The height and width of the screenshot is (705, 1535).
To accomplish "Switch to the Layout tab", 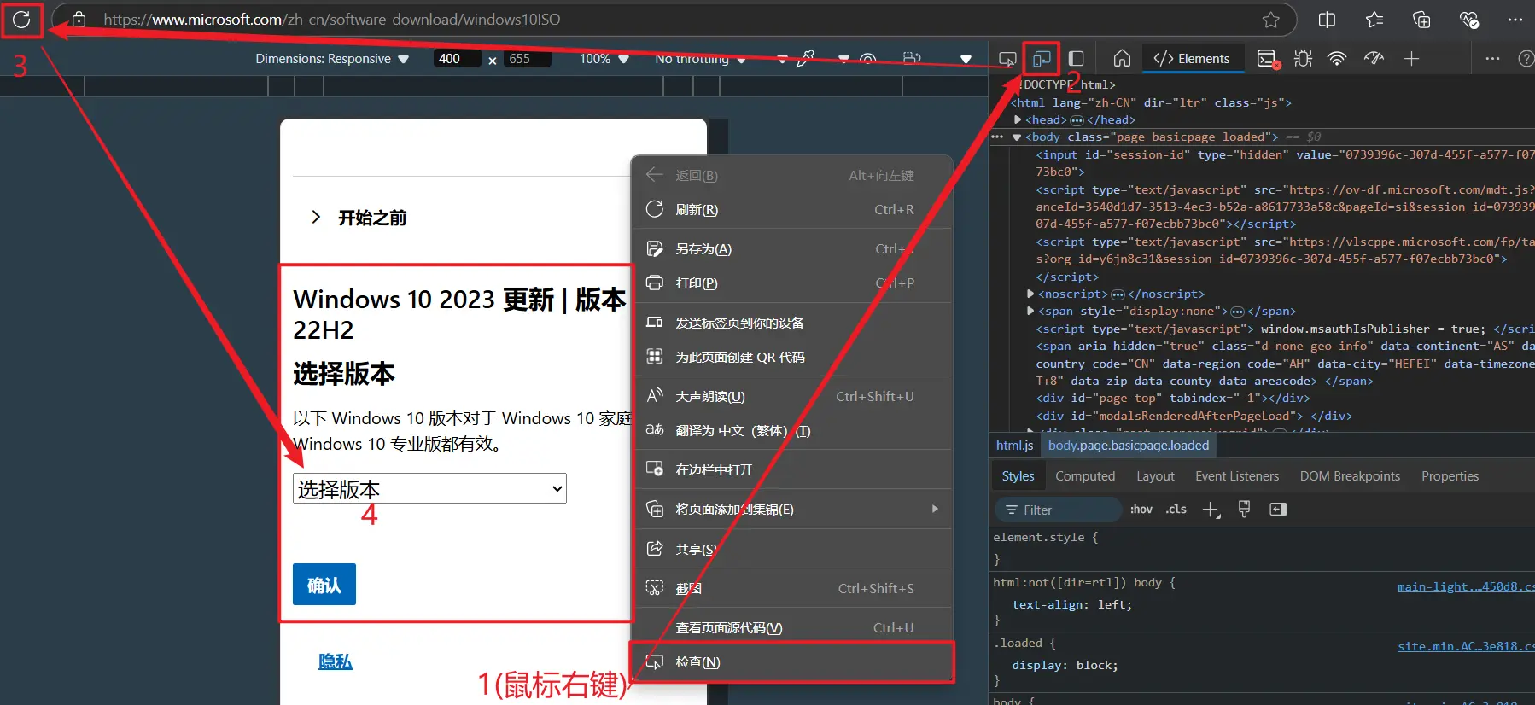I will pos(1155,476).
